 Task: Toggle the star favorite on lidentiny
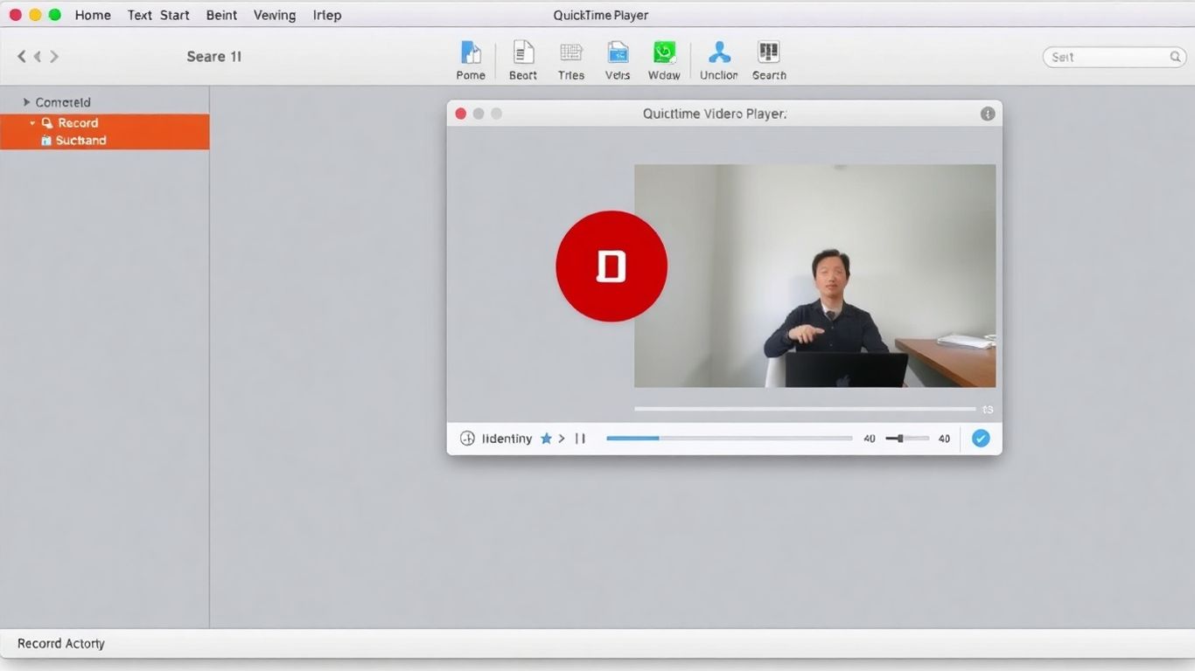point(546,438)
